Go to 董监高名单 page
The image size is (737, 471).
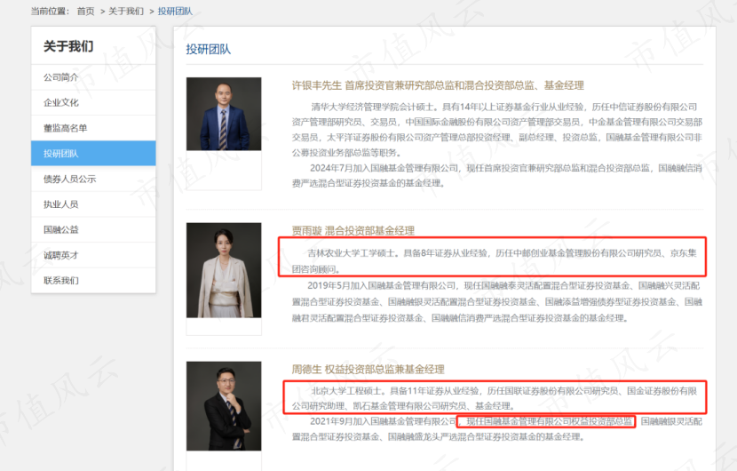pos(93,128)
